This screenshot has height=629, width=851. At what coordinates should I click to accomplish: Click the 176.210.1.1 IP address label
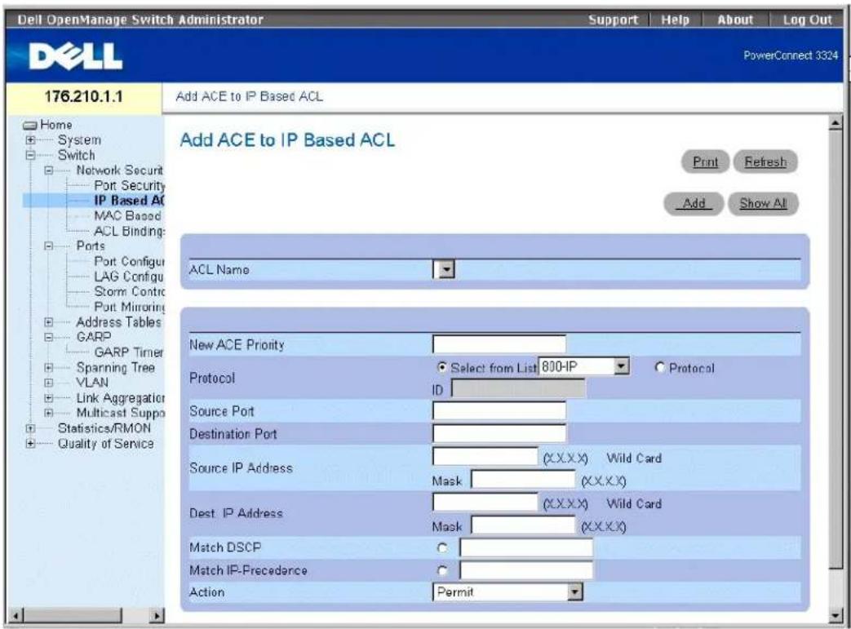(83, 96)
